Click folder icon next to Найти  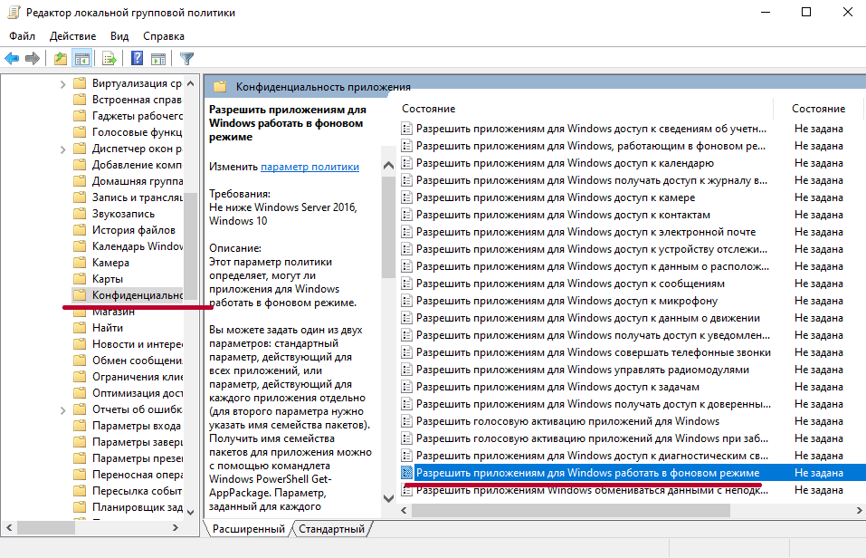[x=80, y=328]
